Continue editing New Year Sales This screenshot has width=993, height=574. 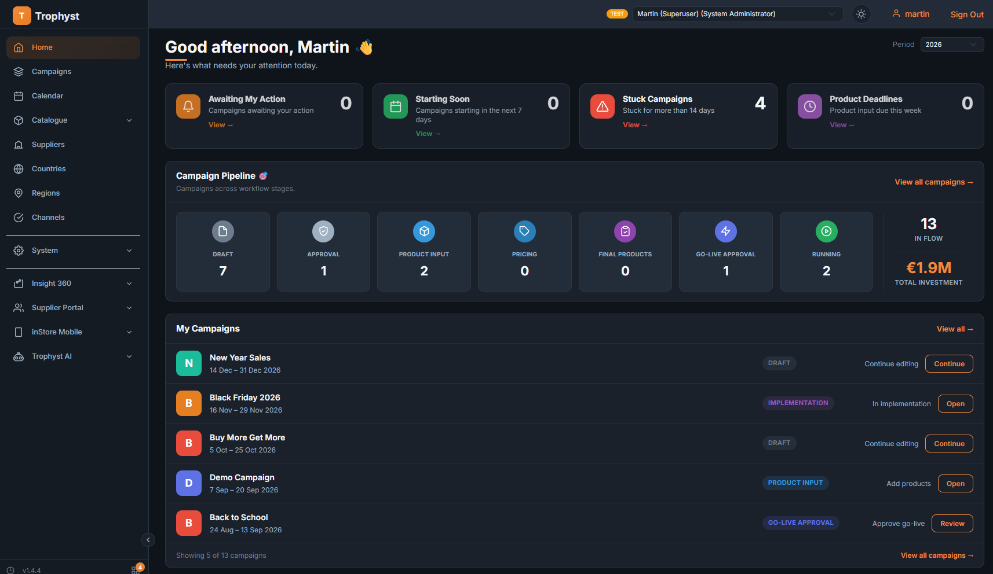949,364
